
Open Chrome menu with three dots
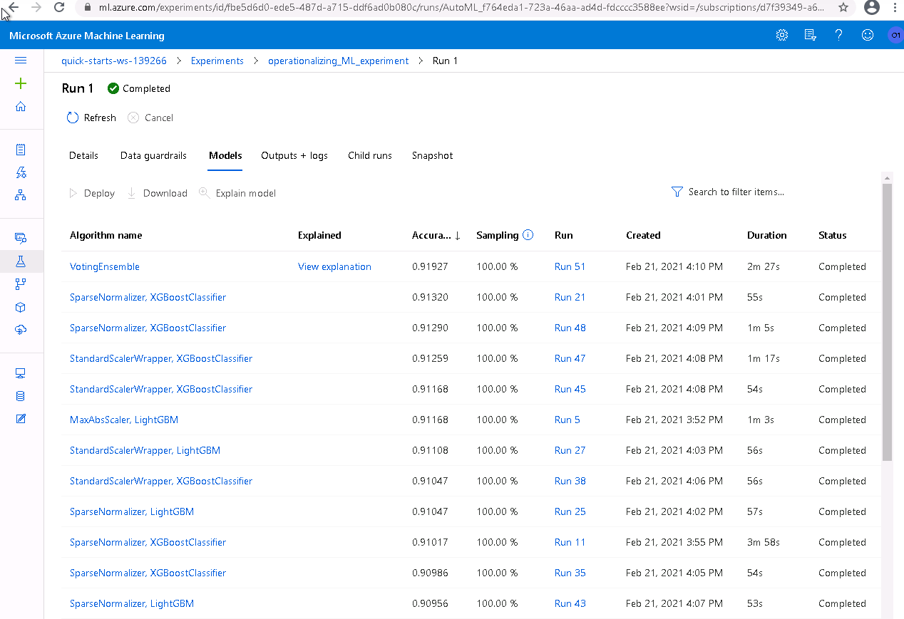[895, 9]
